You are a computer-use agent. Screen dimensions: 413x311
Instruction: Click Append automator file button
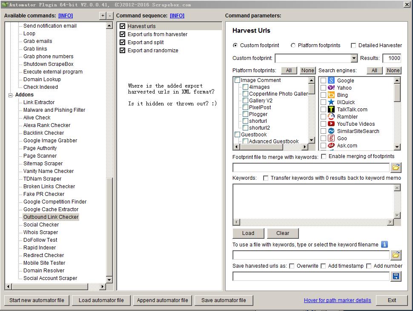click(x=163, y=300)
